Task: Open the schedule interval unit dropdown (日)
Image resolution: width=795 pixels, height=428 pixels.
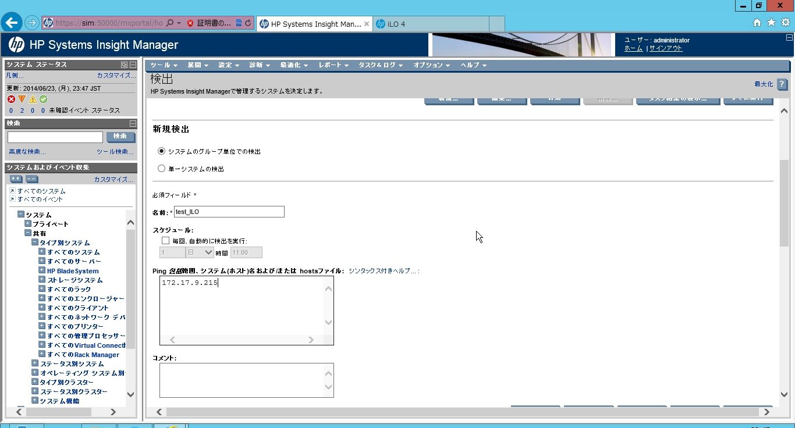Action: (x=200, y=252)
